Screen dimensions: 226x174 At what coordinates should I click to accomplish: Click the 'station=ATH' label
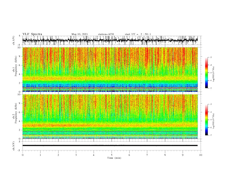(x=106, y=34)
